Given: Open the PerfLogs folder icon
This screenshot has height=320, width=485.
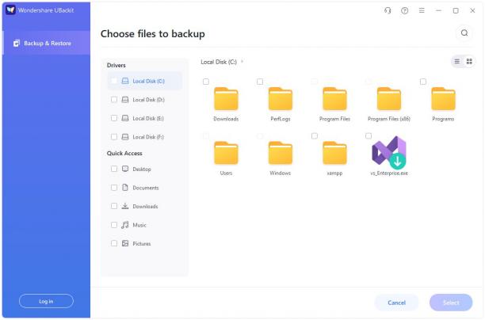Looking at the screenshot, I should 281,99.
